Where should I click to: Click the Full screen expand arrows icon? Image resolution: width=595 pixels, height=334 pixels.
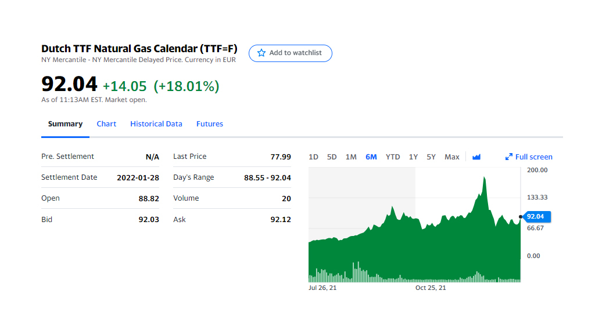coord(509,157)
